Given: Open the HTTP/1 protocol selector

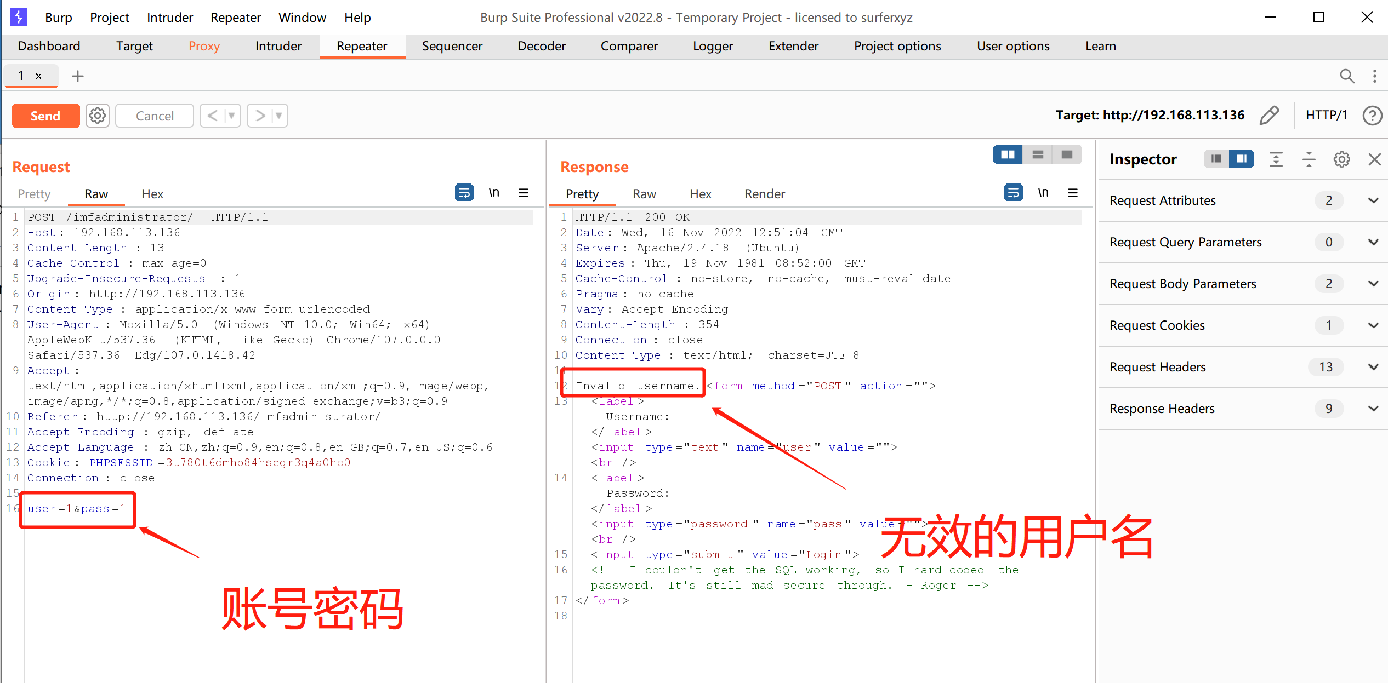Looking at the screenshot, I should pyautogui.click(x=1326, y=115).
